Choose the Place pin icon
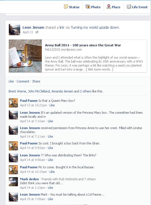 point(109,7)
